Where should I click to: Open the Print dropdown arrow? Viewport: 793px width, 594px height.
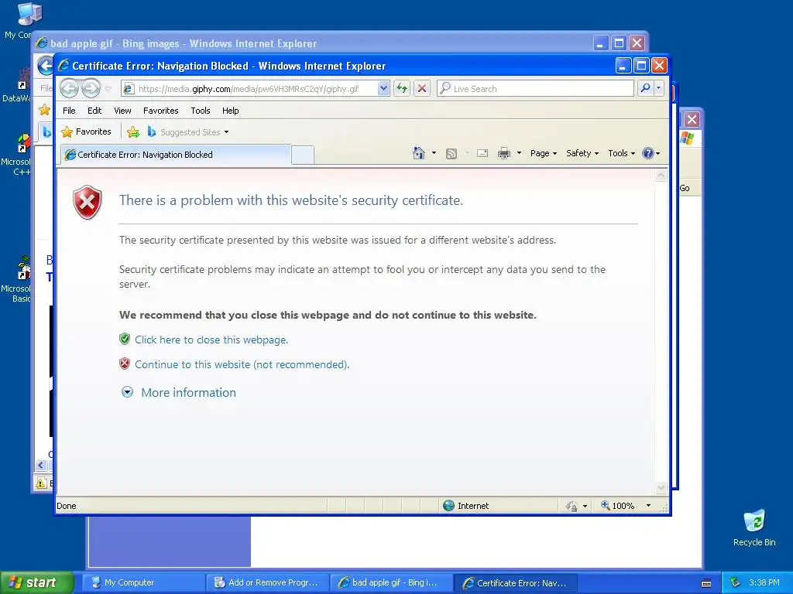(x=519, y=153)
